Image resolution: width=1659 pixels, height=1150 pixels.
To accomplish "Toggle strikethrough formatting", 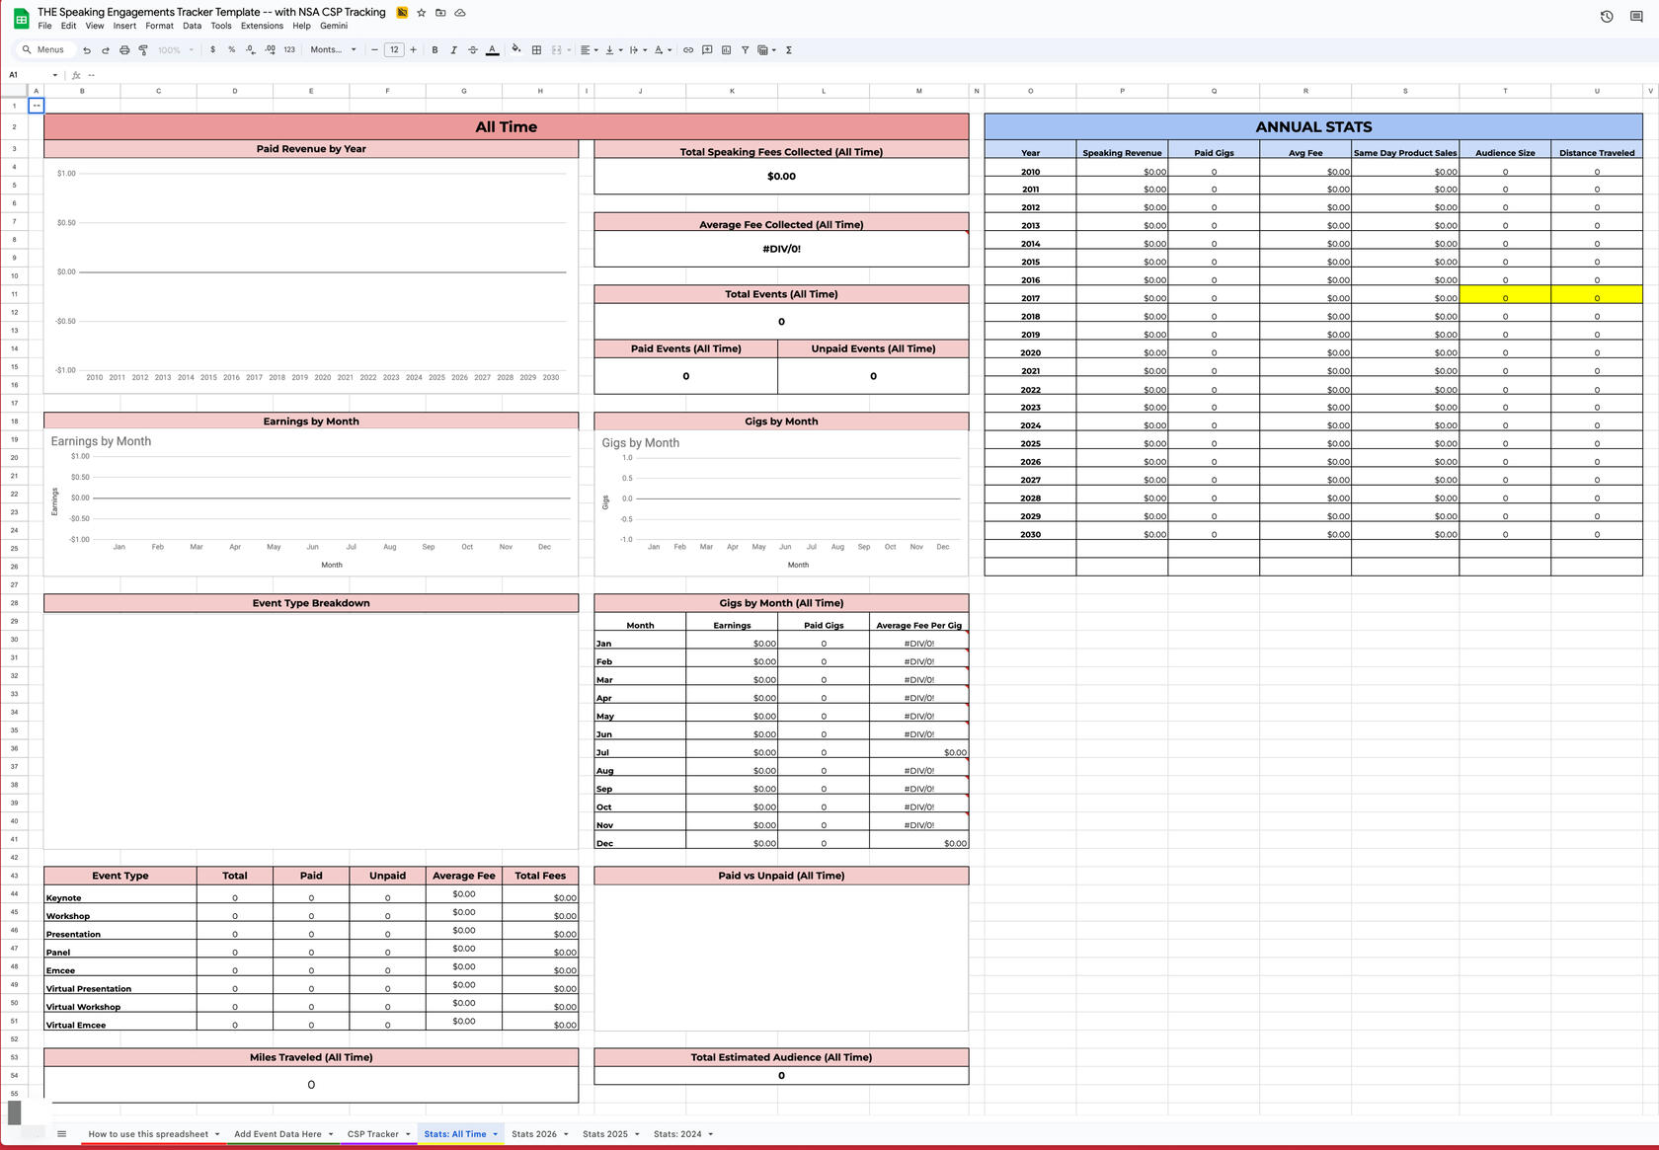I will click(472, 50).
